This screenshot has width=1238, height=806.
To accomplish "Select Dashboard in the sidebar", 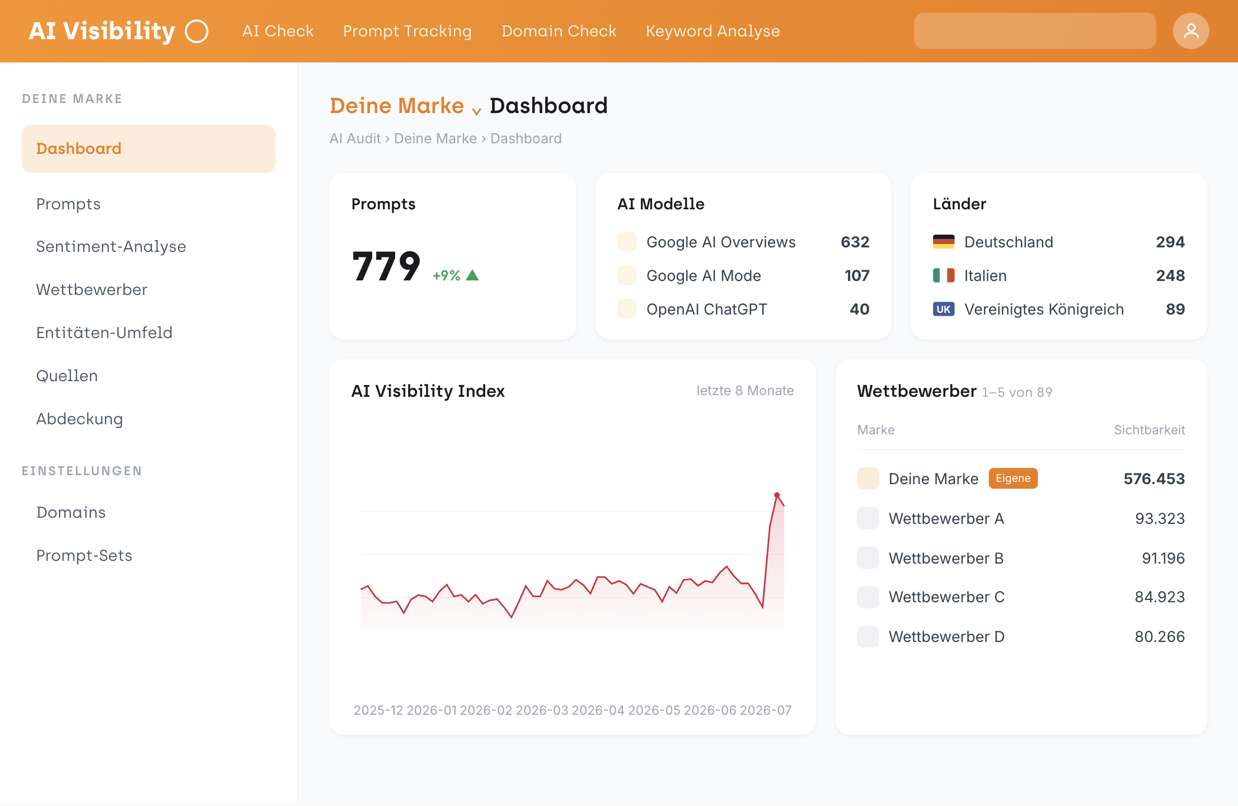I will [148, 149].
